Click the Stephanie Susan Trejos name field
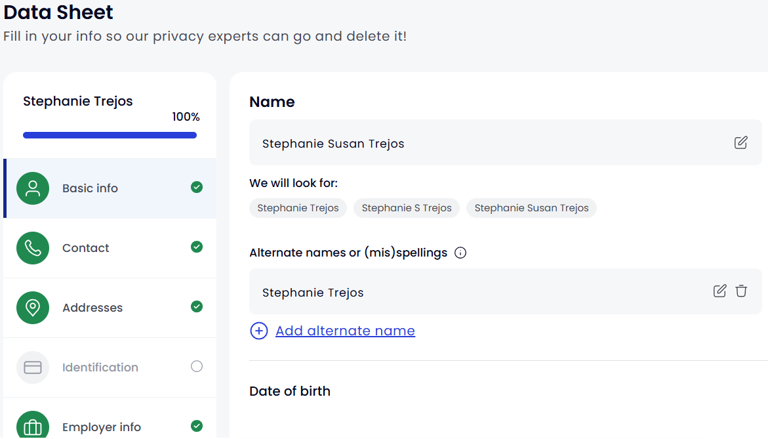Image resolution: width=768 pixels, height=439 pixels. point(485,143)
